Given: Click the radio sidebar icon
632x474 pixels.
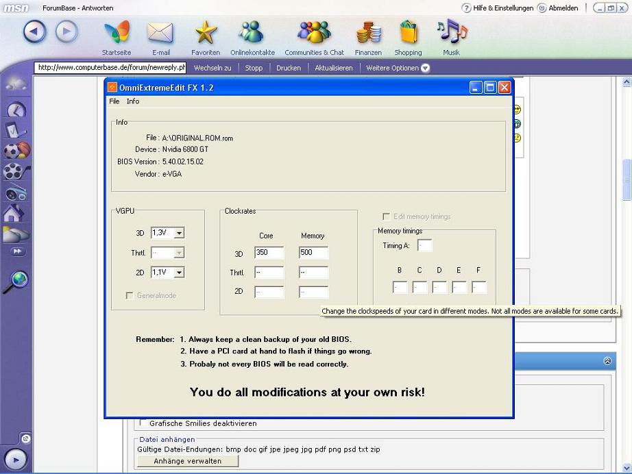Looking at the screenshot, I should (16, 194).
